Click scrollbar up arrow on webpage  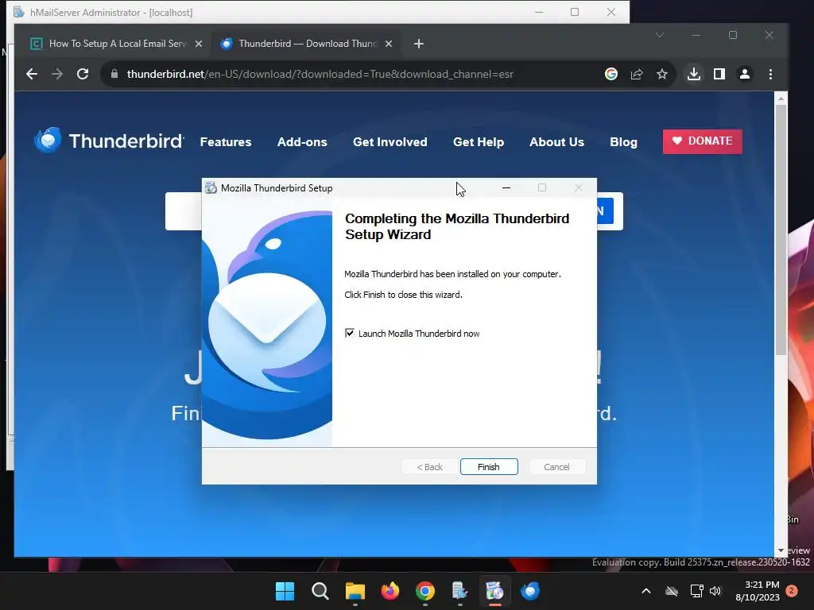[x=781, y=98]
